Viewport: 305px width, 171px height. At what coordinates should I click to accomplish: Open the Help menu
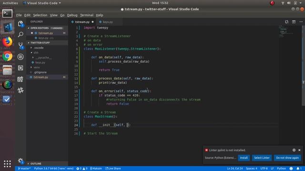click(x=100, y=15)
